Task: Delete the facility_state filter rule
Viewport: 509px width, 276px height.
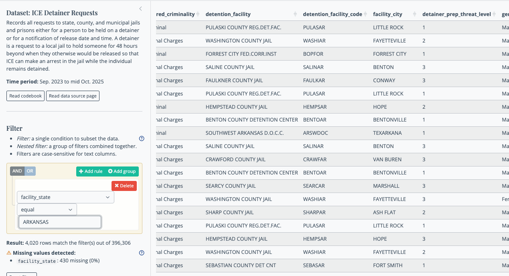Action: pos(124,186)
